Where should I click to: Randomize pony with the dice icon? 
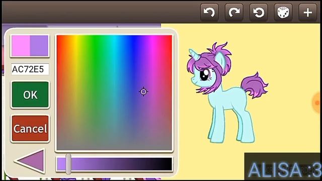[x=283, y=13]
